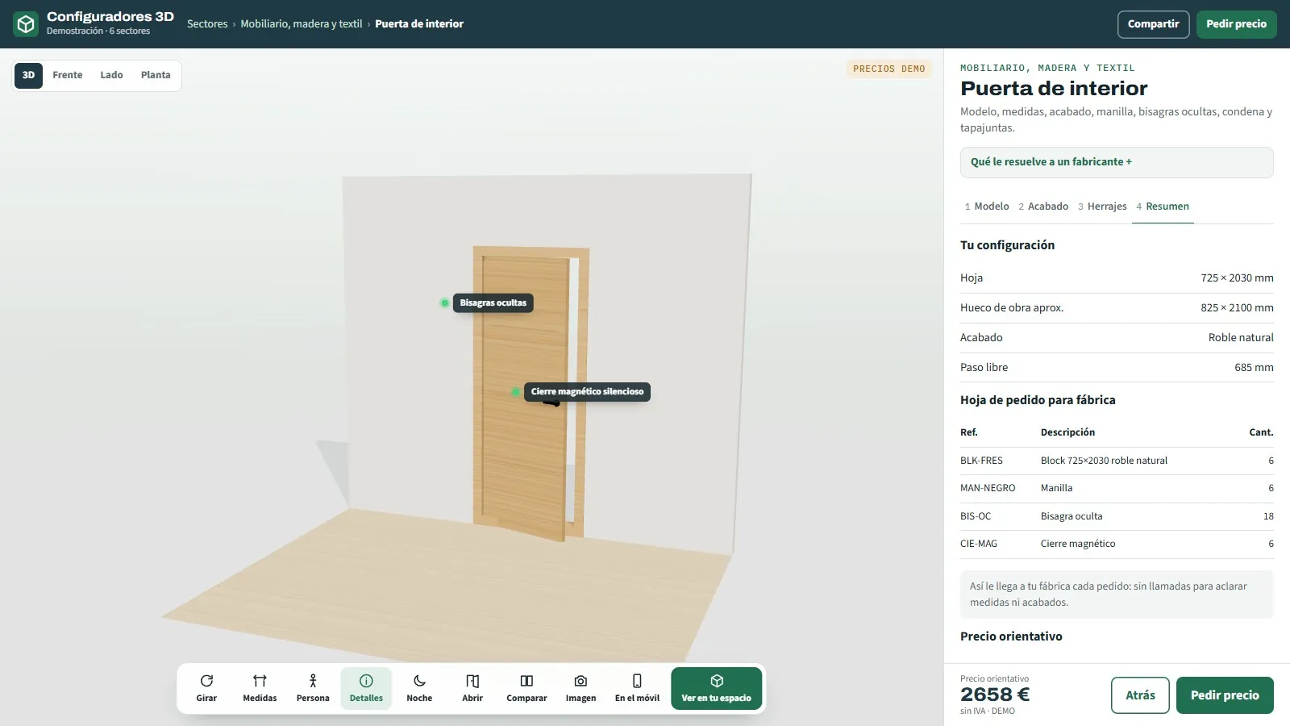Select the MAN-NEGRO reference cell
The height and width of the screenshot is (726, 1290).
coord(988,488)
